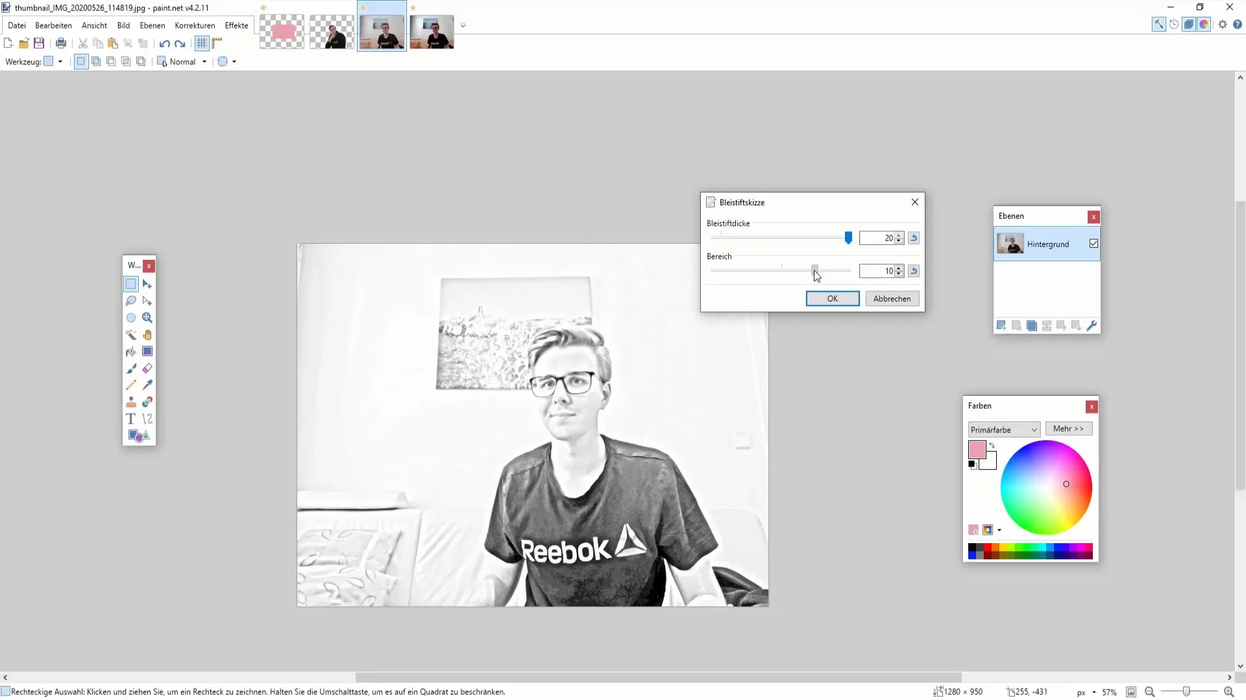Open the Ansicht menu
Viewport: 1246px width, 700px height.
coord(94,25)
